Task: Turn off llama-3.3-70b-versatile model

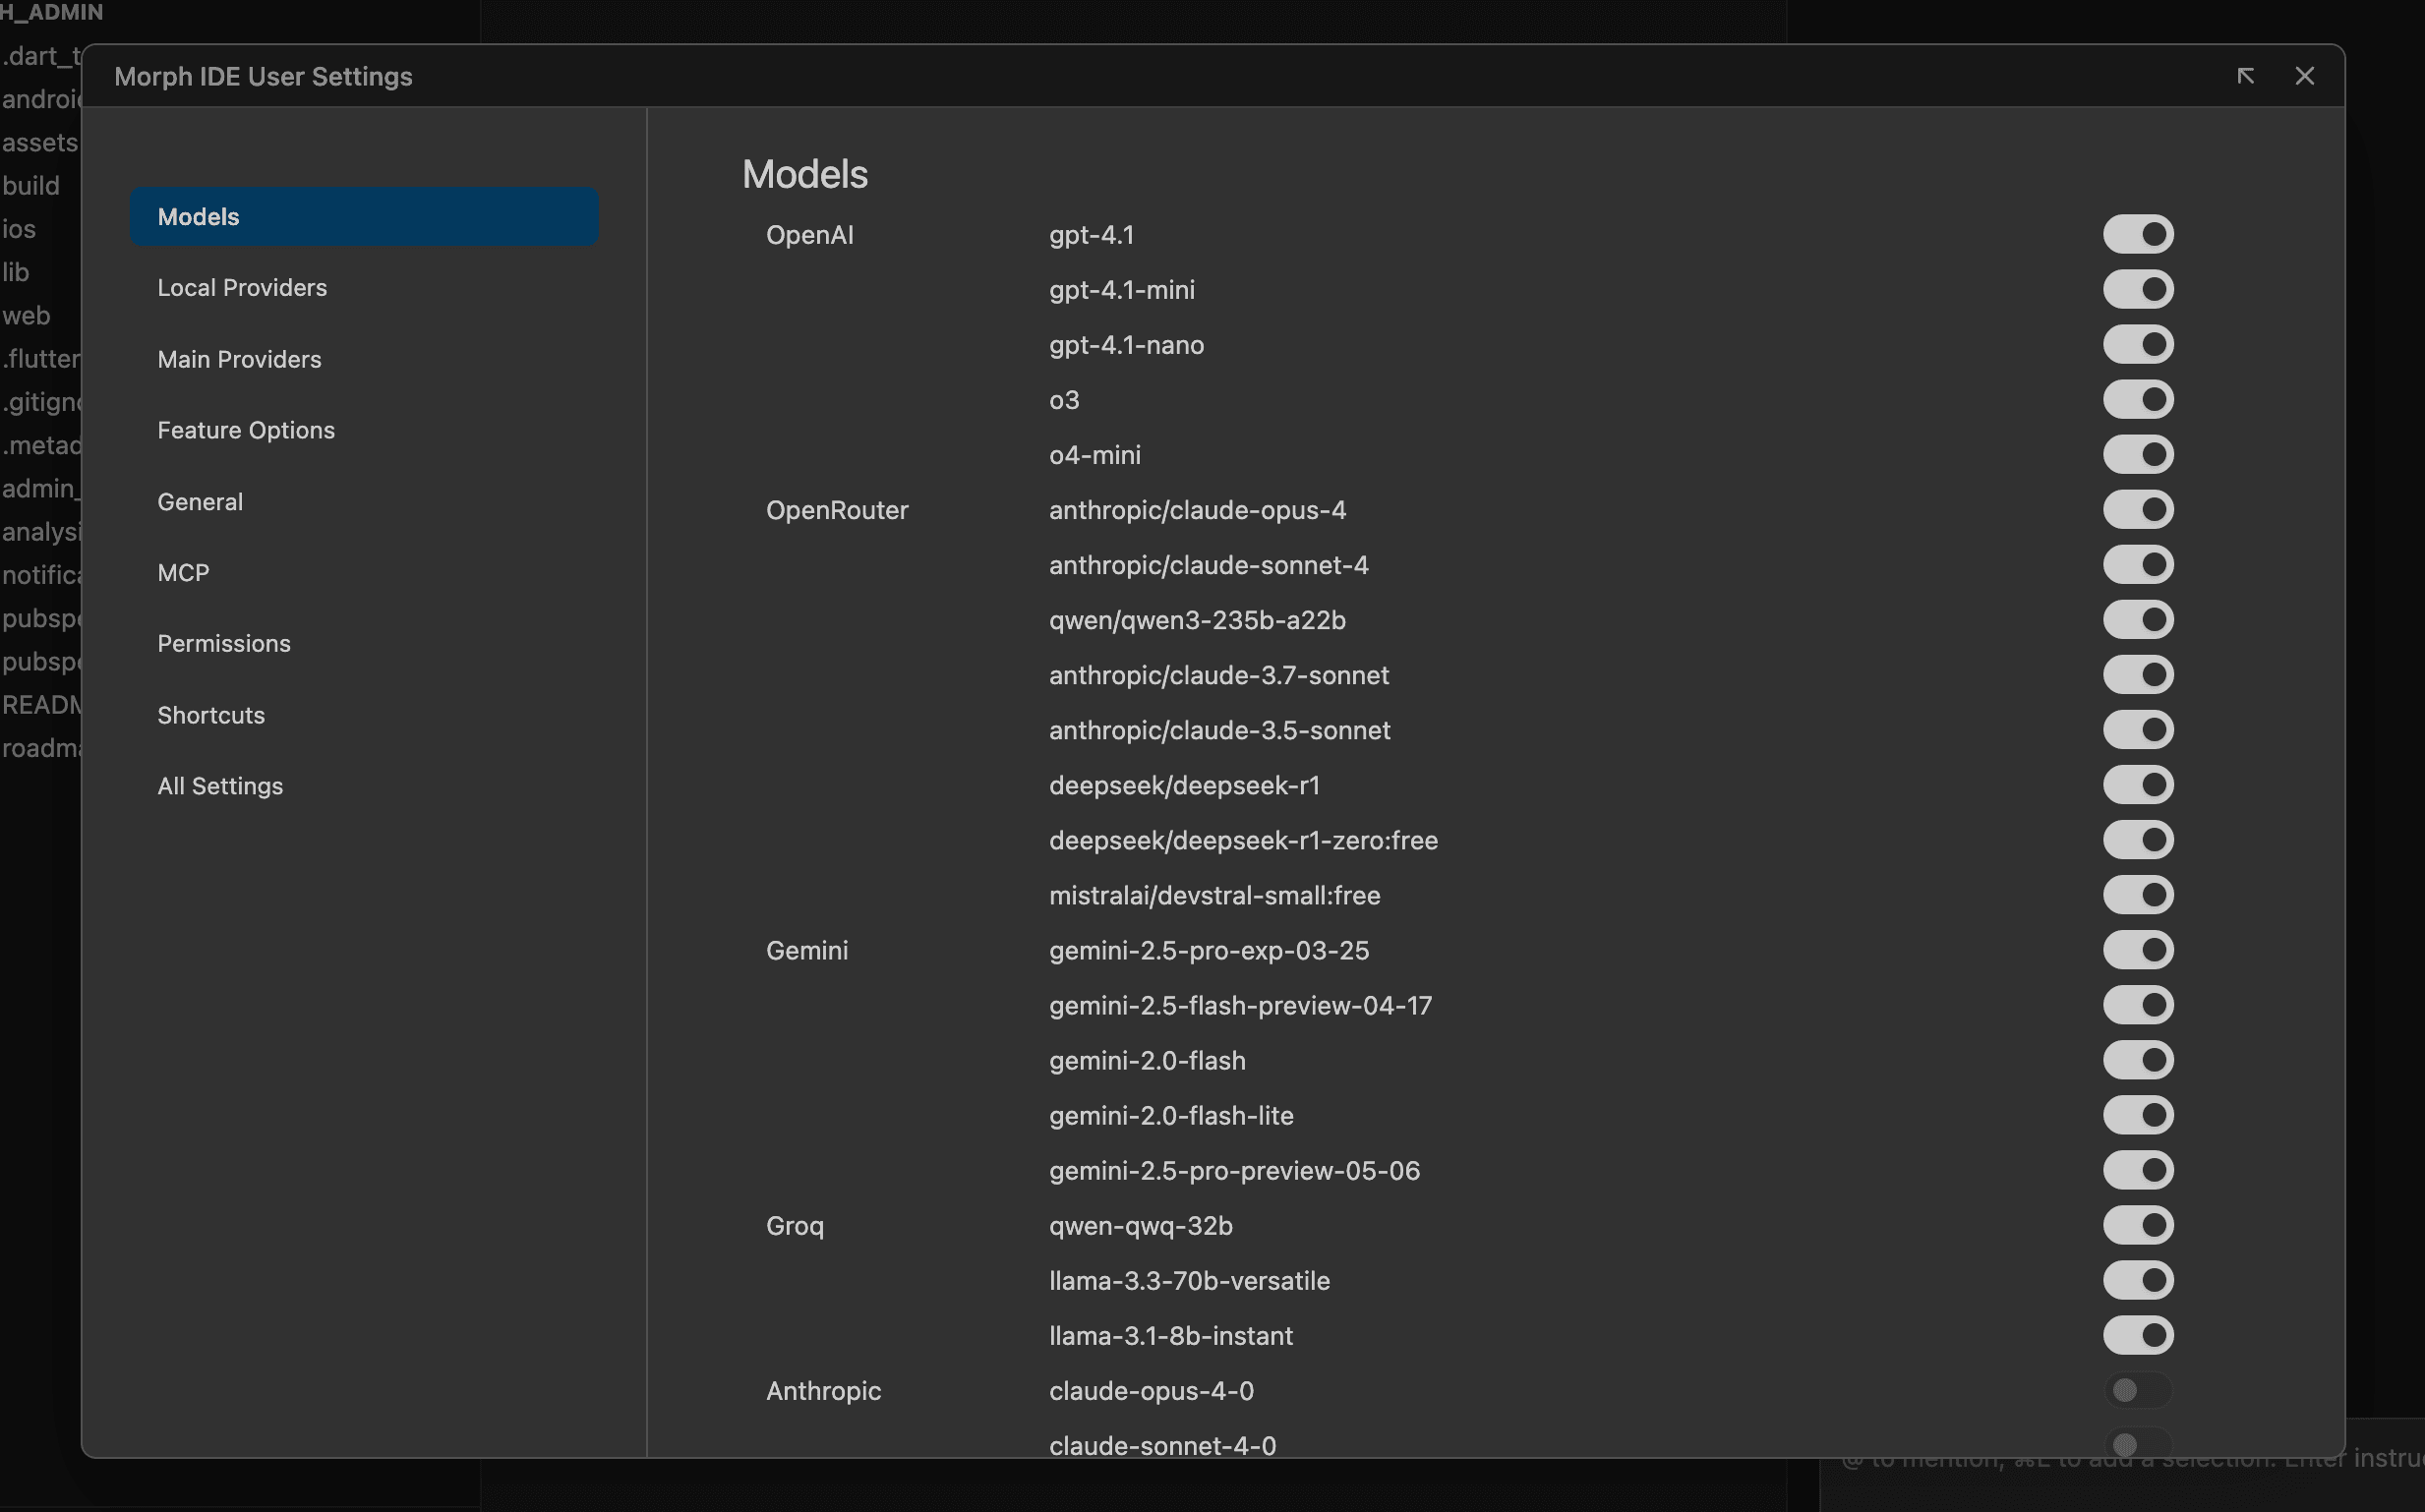Action: (2138, 1280)
